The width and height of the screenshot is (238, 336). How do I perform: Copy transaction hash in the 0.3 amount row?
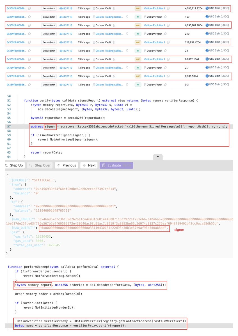(x=29, y=85)
